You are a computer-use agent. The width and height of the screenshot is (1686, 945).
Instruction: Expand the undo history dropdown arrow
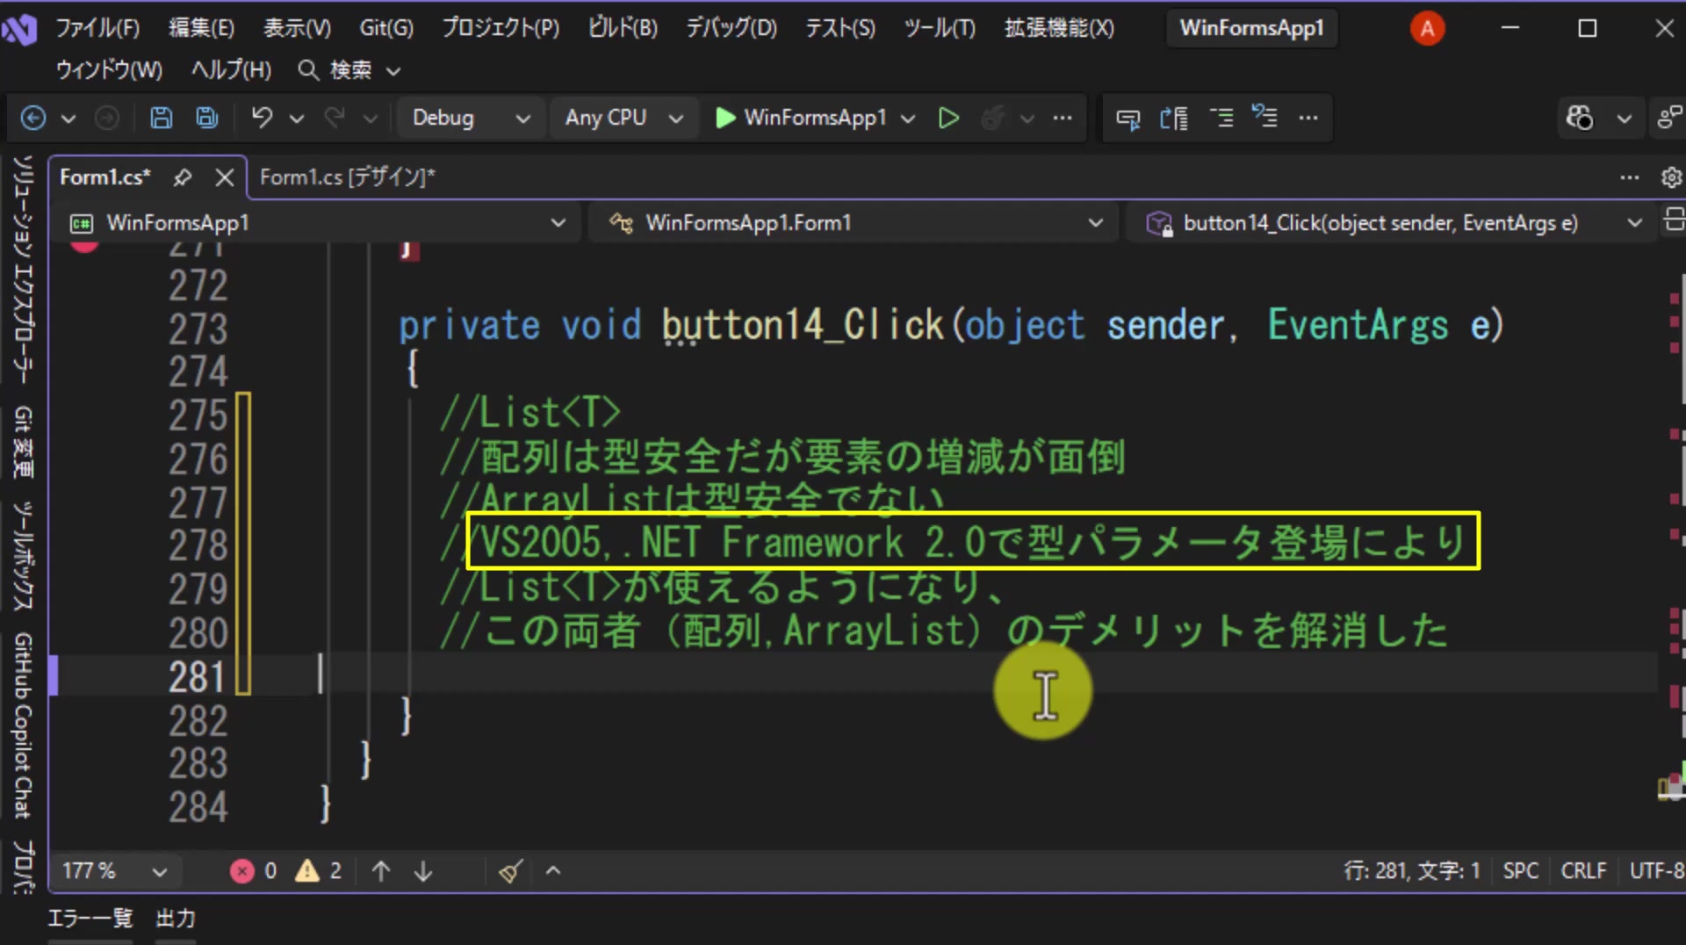tap(297, 118)
